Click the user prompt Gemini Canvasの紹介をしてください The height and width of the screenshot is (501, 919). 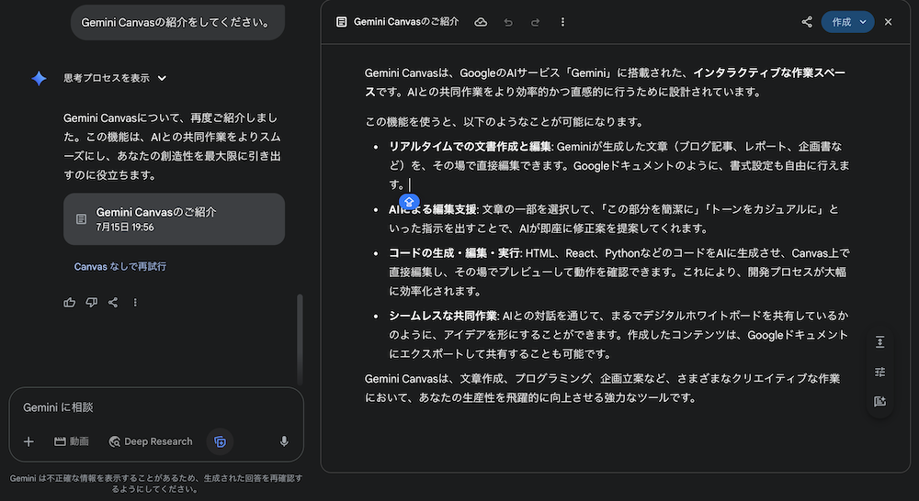click(x=176, y=22)
